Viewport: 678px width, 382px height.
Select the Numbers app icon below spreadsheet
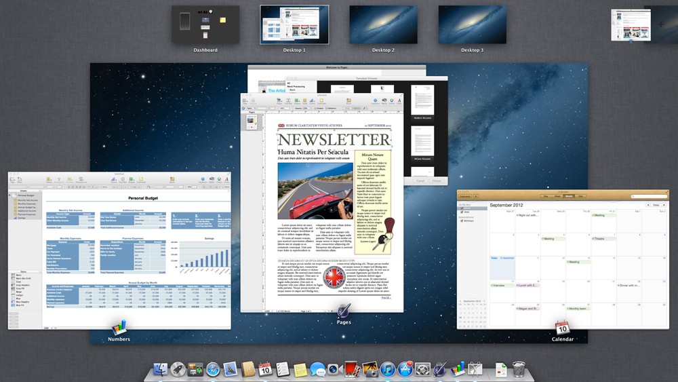tap(119, 327)
